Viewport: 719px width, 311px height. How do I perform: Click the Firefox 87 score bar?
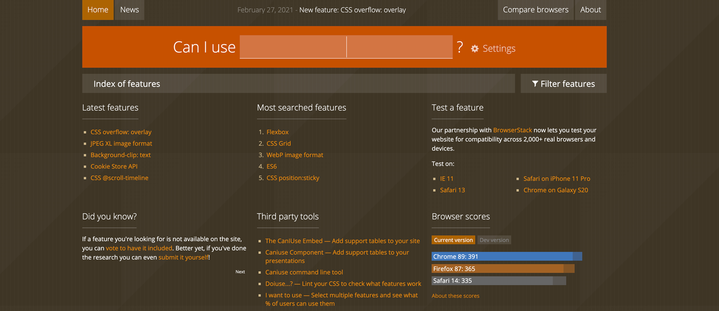point(502,269)
